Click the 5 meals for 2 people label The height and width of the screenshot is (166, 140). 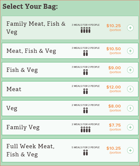click(x=86, y=147)
